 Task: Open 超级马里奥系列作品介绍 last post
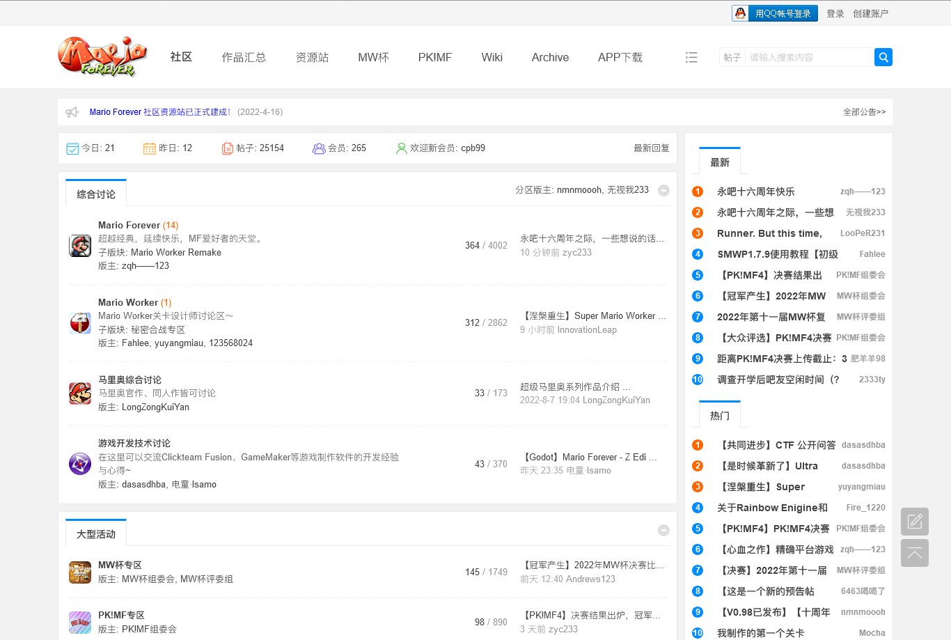(x=575, y=387)
